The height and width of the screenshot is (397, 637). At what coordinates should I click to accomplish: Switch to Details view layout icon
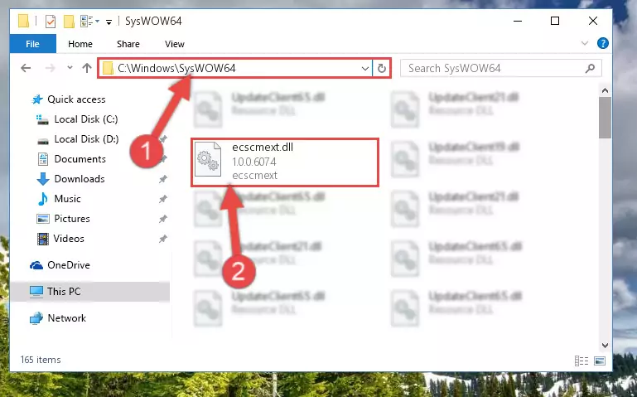pyautogui.click(x=582, y=361)
